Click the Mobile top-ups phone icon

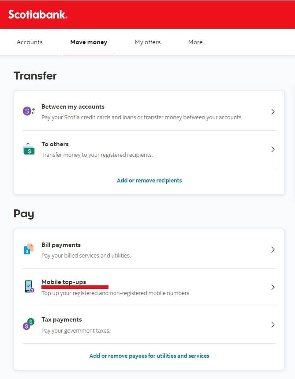point(29,287)
